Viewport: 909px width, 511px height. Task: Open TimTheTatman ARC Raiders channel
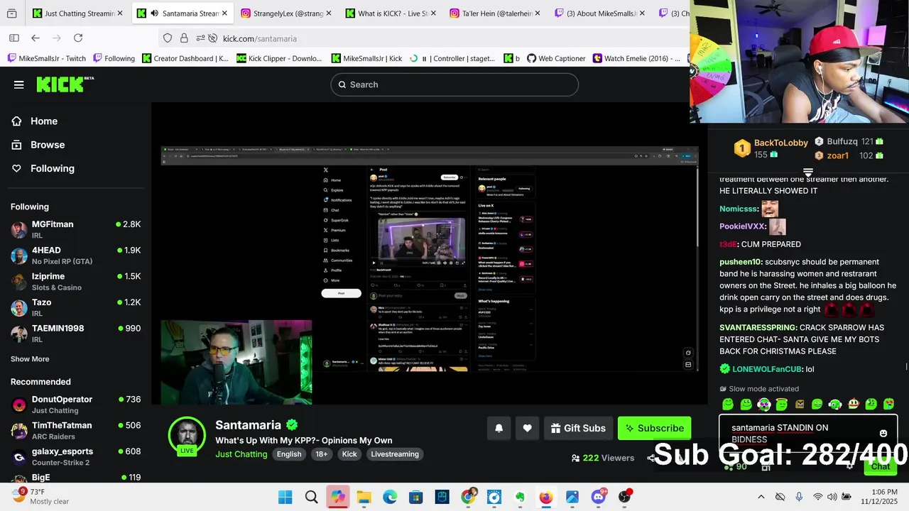pyautogui.click(x=76, y=431)
